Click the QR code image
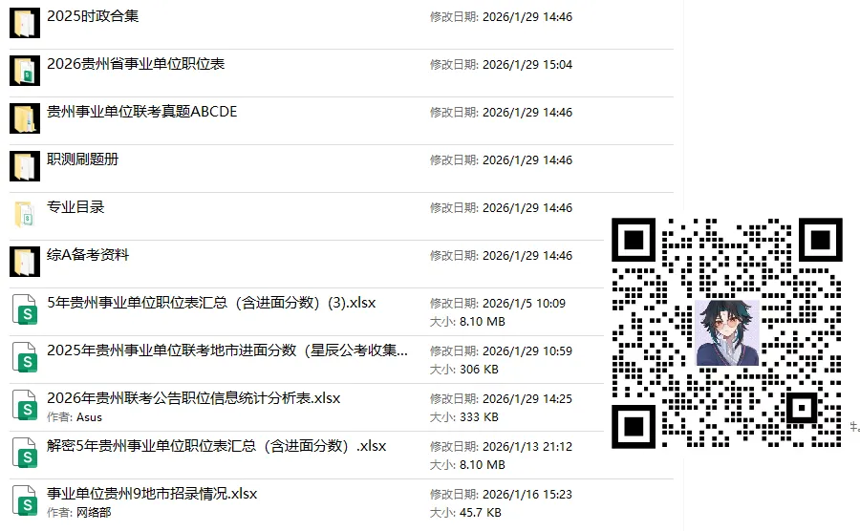Image resolution: width=860 pixels, height=531 pixels. point(727,332)
